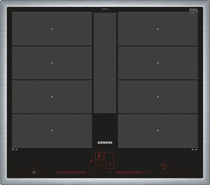Select the dim lower-left zone display box

click(99, 165)
